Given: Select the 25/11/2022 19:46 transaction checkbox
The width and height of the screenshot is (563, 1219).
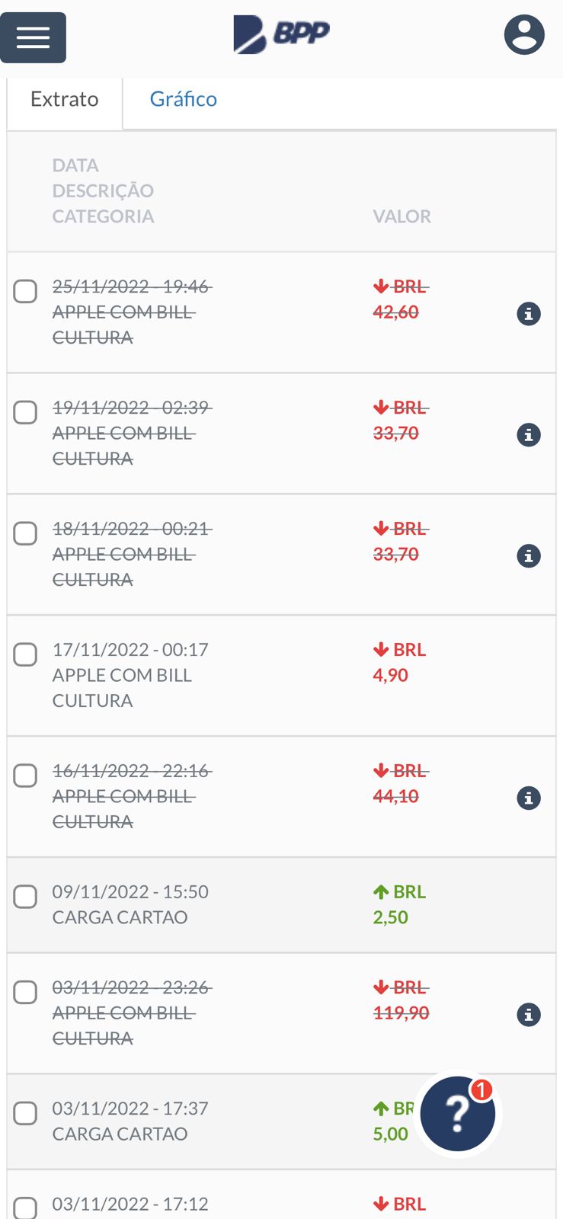Looking at the screenshot, I should pyautogui.click(x=25, y=291).
